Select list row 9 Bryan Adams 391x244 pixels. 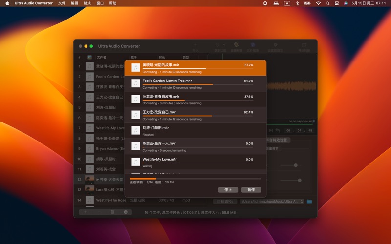100,149
